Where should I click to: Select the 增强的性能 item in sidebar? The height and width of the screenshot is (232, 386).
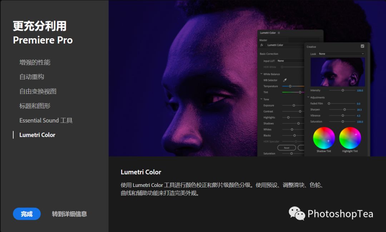pos(35,62)
